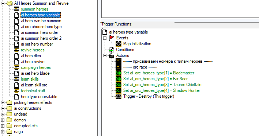Screen dimensions: 259x136
Task: Select the Conditions node
Action: point(125,50)
